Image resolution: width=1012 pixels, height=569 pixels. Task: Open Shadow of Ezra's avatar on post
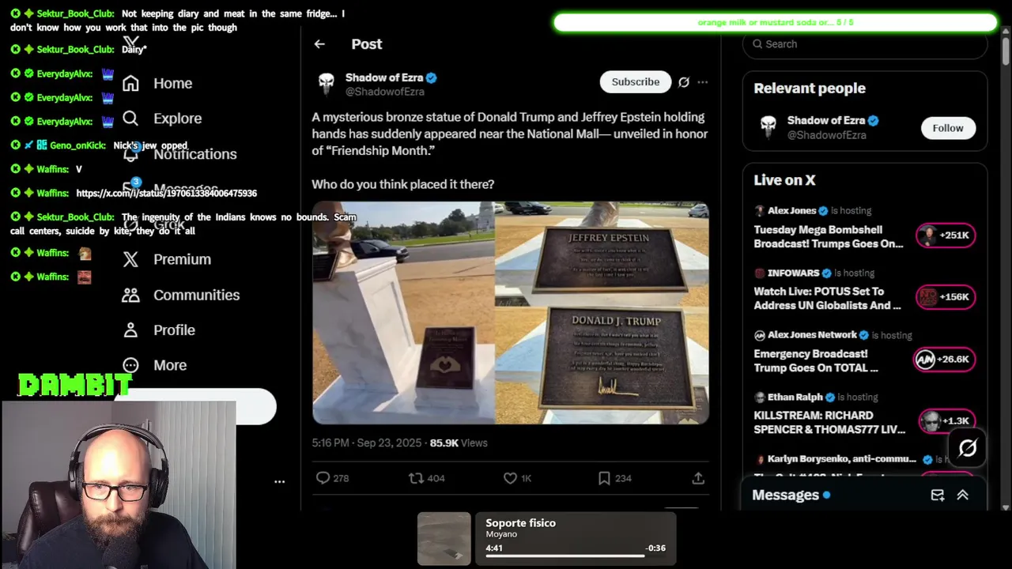[x=326, y=84]
